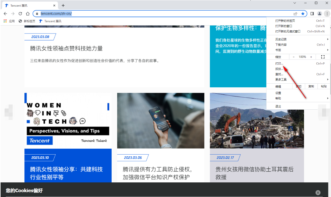
Task: Open the side panel icon
Action: pos(312,13)
